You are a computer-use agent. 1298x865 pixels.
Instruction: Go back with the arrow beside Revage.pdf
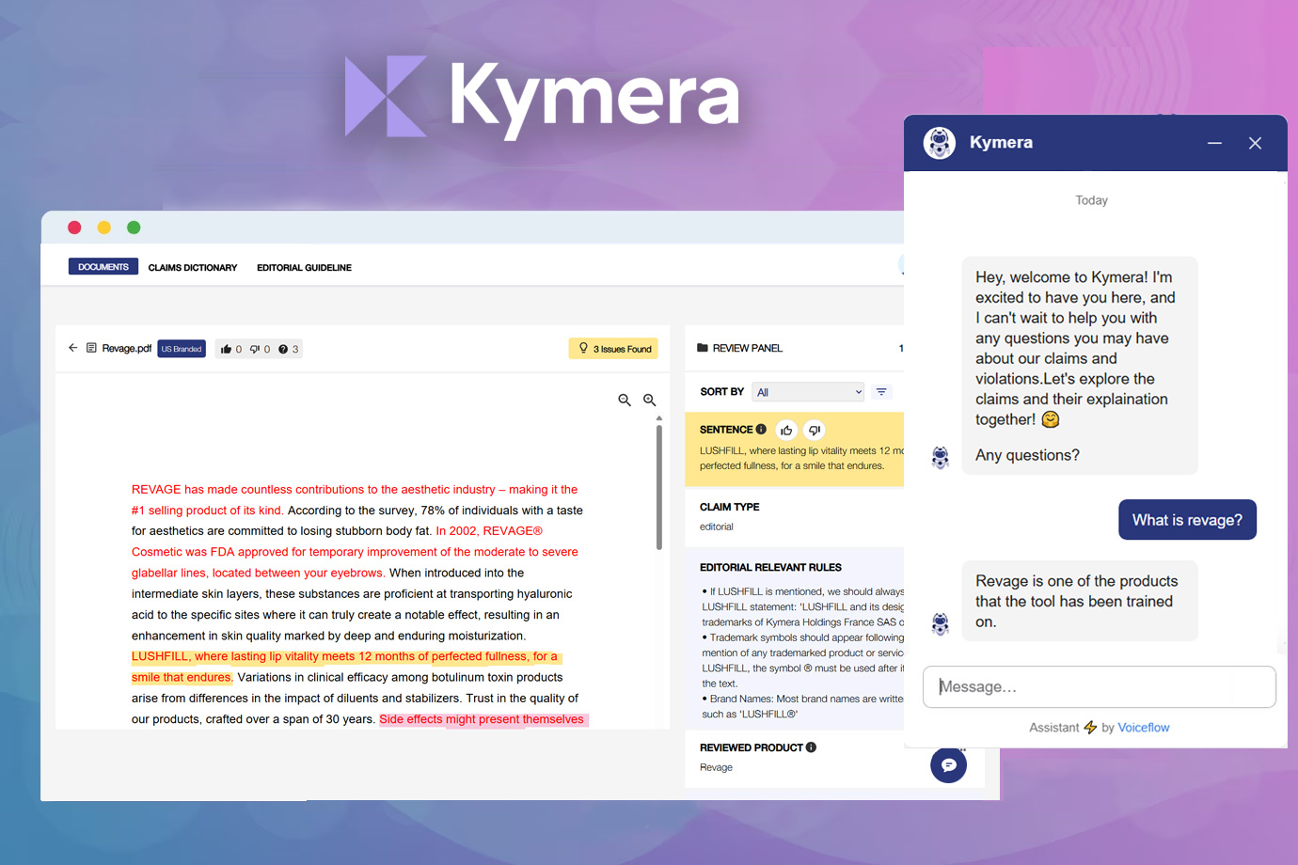pos(73,348)
